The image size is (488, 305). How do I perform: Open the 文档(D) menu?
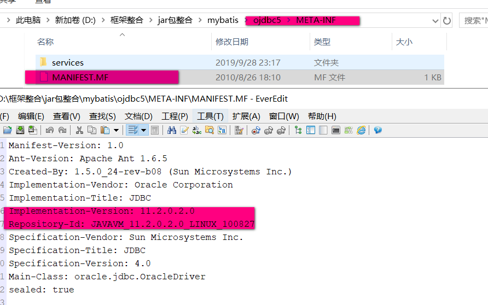click(138, 116)
